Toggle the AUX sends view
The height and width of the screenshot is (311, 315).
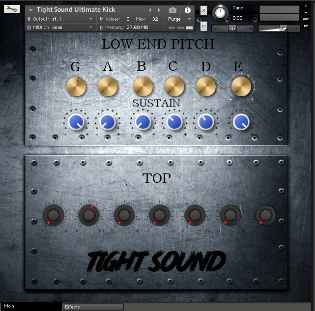tap(306, 19)
